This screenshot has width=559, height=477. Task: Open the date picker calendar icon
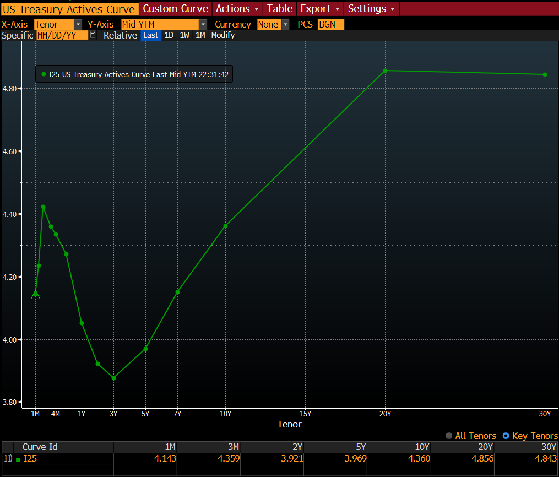91,35
